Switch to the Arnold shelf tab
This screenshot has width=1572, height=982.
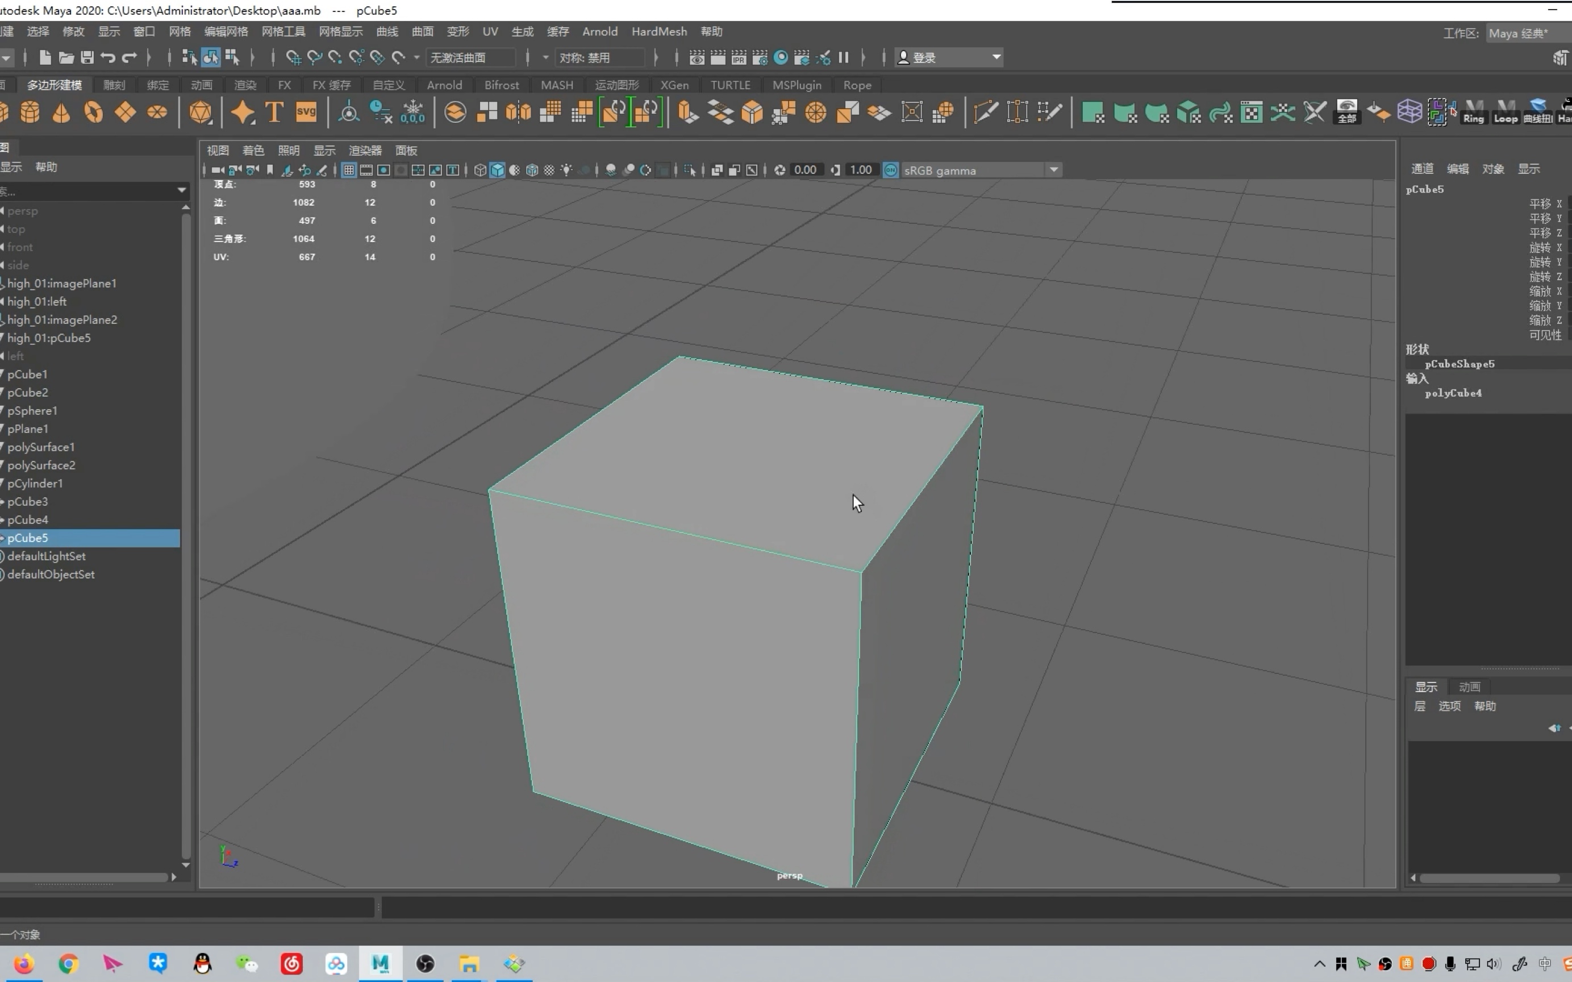[445, 85]
